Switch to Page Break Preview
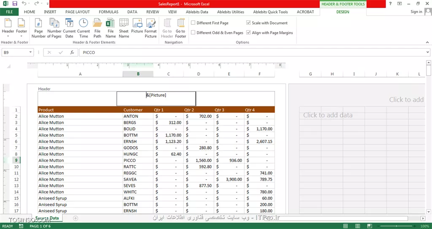The image size is (432, 229). point(369,226)
